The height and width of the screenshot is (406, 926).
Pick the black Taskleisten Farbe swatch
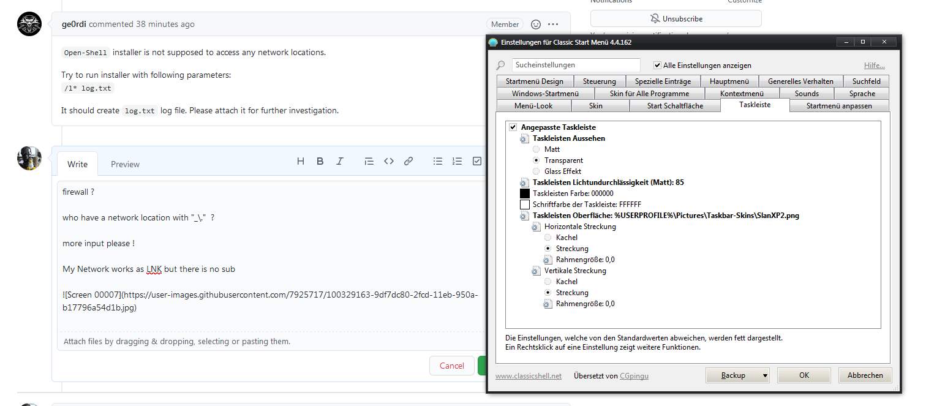pyautogui.click(x=524, y=194)
